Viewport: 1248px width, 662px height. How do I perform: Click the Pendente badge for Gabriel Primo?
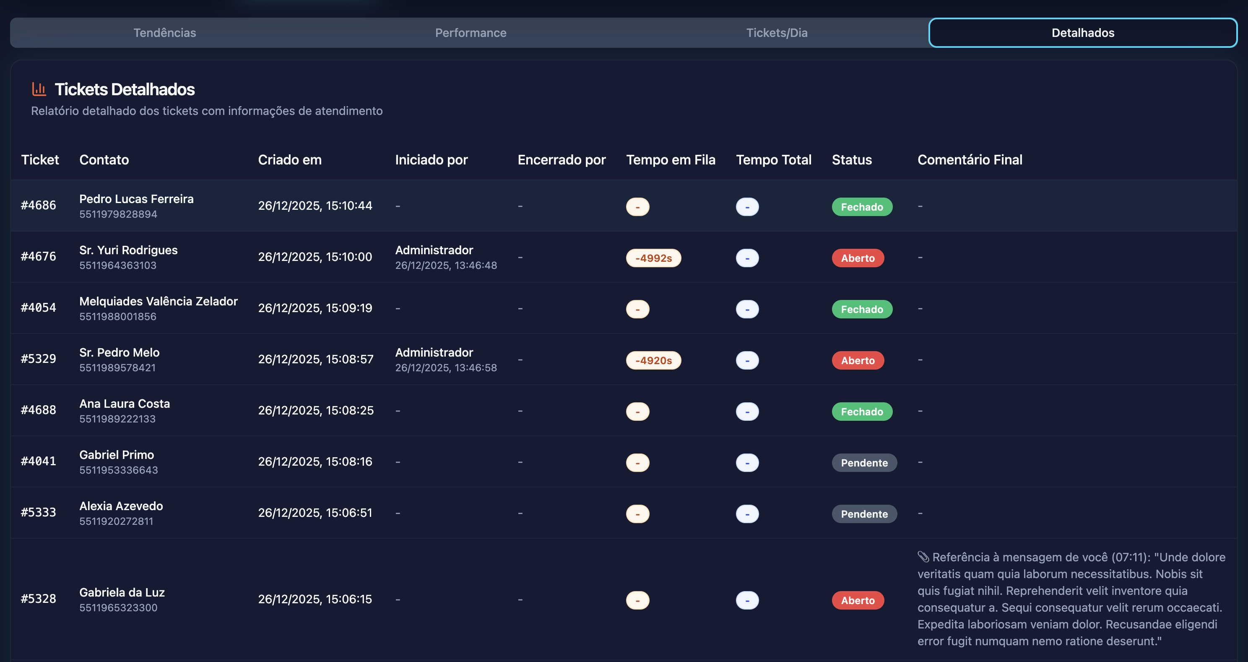pyautogui.click(x=864, y=462)
